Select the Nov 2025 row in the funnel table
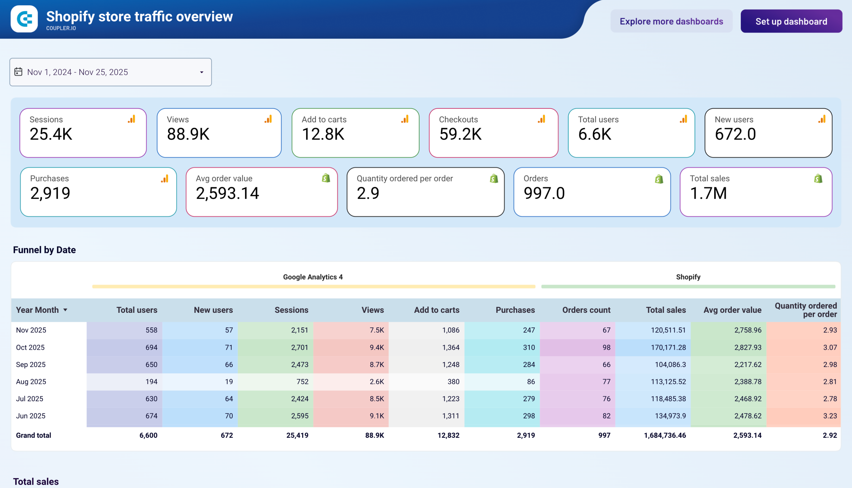Viewport: 852px width, 488px height. pyautogui.click(x=31, y=330)
